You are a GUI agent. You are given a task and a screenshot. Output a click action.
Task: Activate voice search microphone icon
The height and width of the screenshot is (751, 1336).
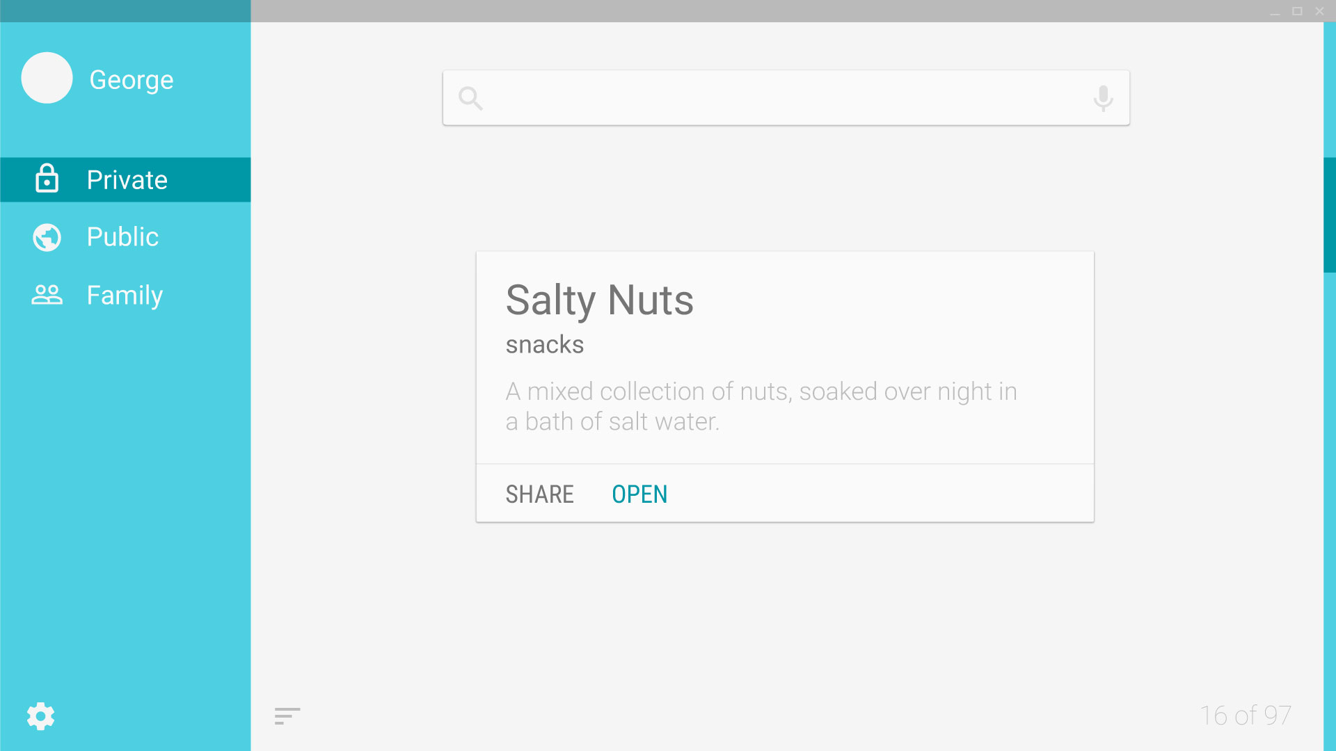click(x=1103, y=98)
